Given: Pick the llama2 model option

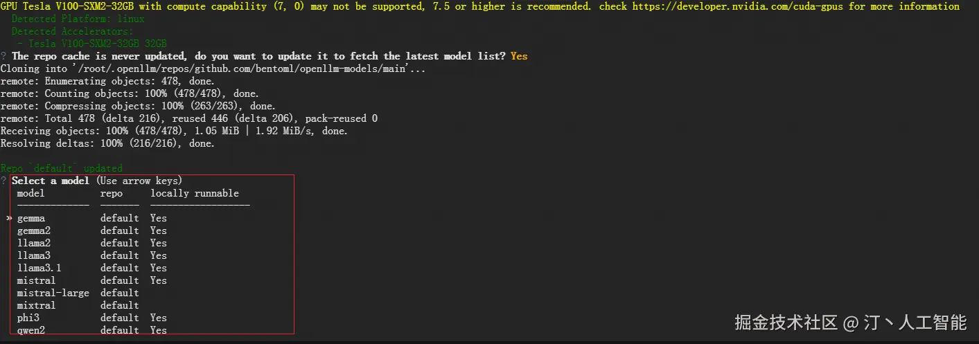Looking at the screenshot, I should tap(34, 243).
